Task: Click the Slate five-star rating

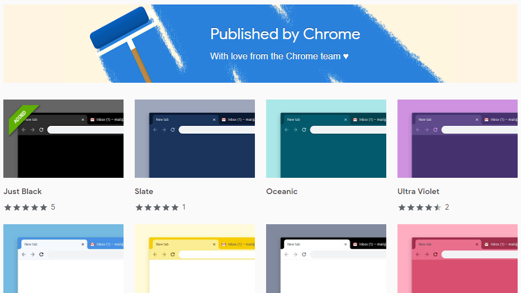Action: click(157, 207)
